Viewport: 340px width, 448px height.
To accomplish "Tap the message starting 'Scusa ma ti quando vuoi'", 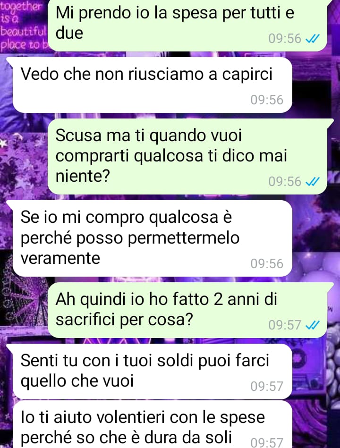I will click(x=187, y=157).
